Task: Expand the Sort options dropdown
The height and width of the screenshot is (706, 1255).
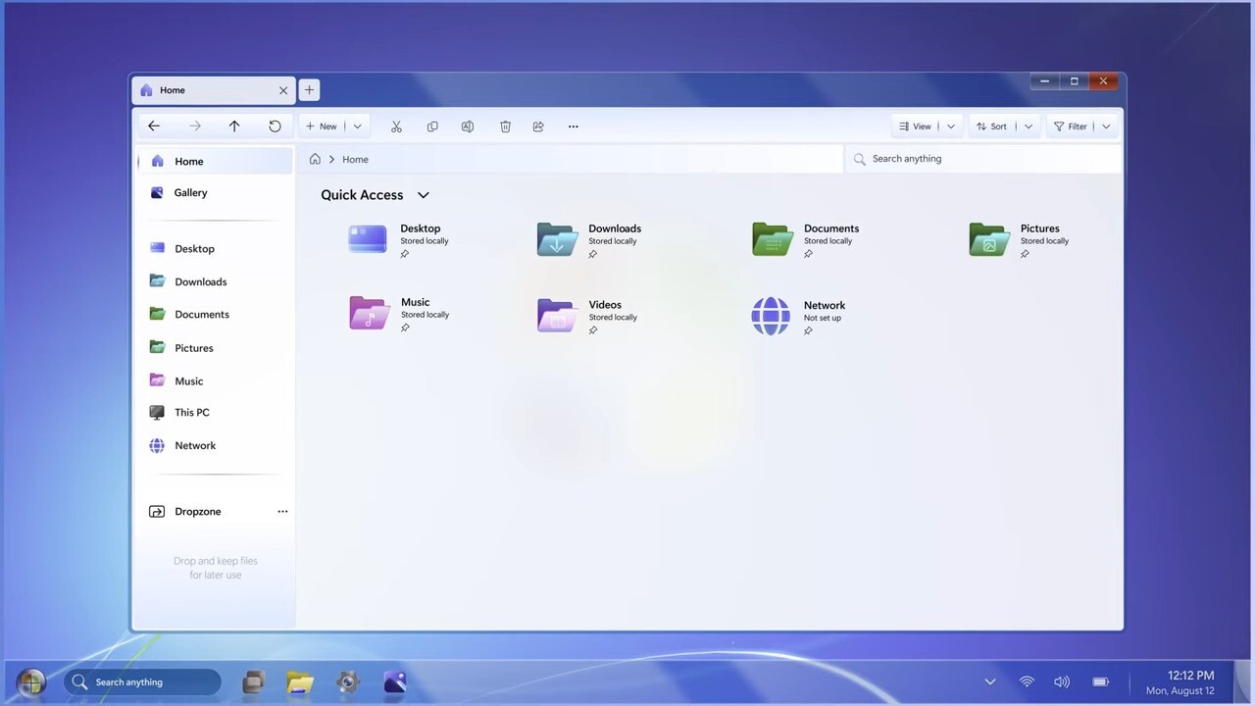Action: 1028,126
